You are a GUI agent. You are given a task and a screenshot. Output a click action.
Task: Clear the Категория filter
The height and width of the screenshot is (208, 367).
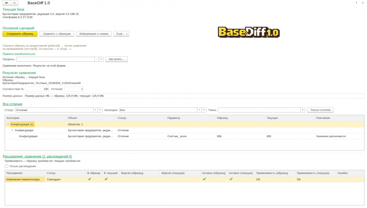(204, 110)
